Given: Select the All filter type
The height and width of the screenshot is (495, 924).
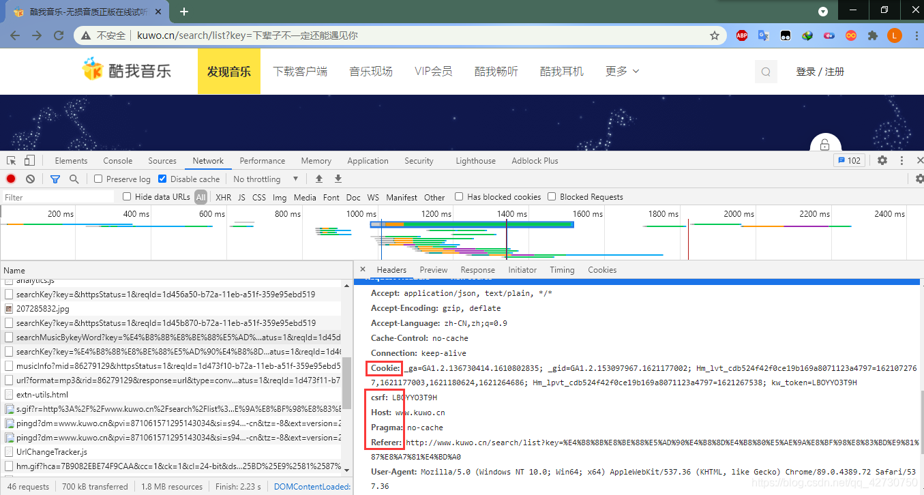Looking at the screenshot, I should click(x=200, y=197).
